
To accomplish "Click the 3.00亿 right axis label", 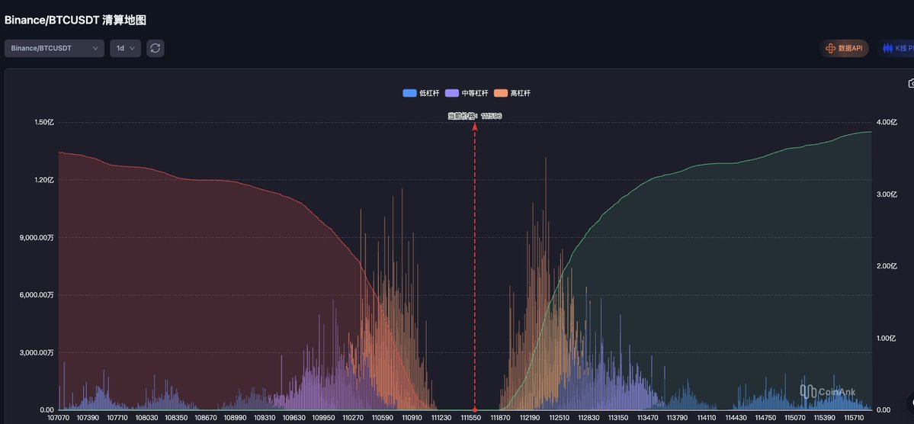I will pos(886,194).
